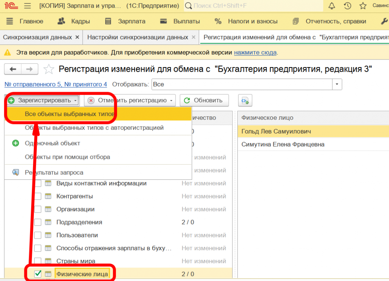Click the search magnifier icon
389x281 pixels.
click(188, 6)
